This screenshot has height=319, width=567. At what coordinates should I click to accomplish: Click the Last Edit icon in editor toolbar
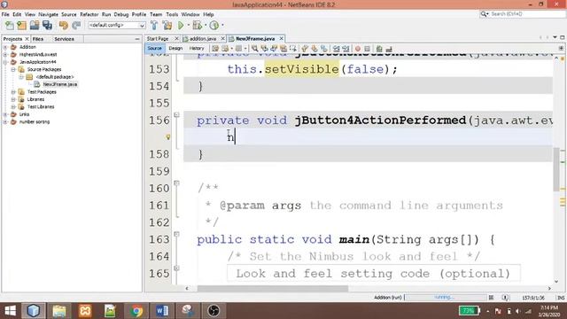[x=215, y=49]
